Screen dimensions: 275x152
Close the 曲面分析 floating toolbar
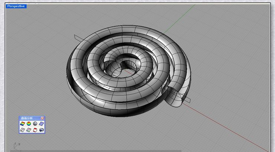42,118
